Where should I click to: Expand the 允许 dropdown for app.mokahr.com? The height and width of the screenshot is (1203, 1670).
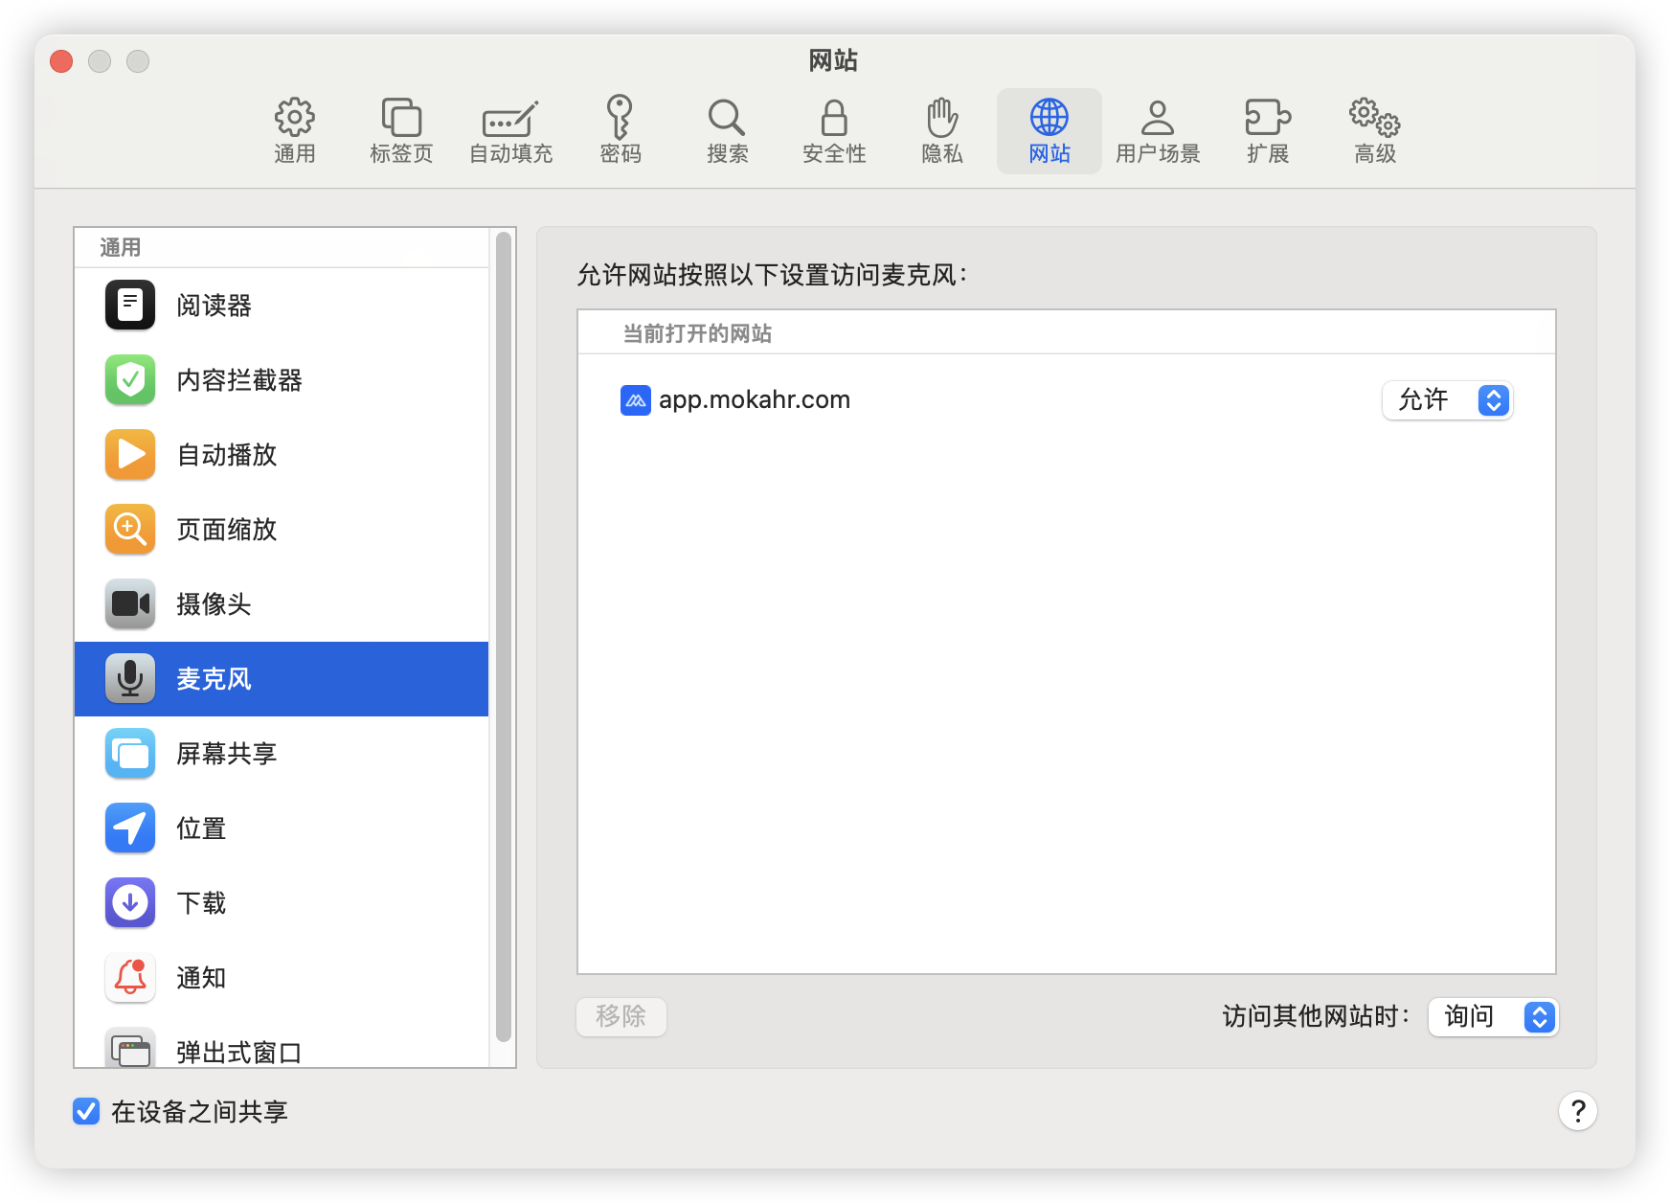pyautogui.click(x=1447, y=400)
